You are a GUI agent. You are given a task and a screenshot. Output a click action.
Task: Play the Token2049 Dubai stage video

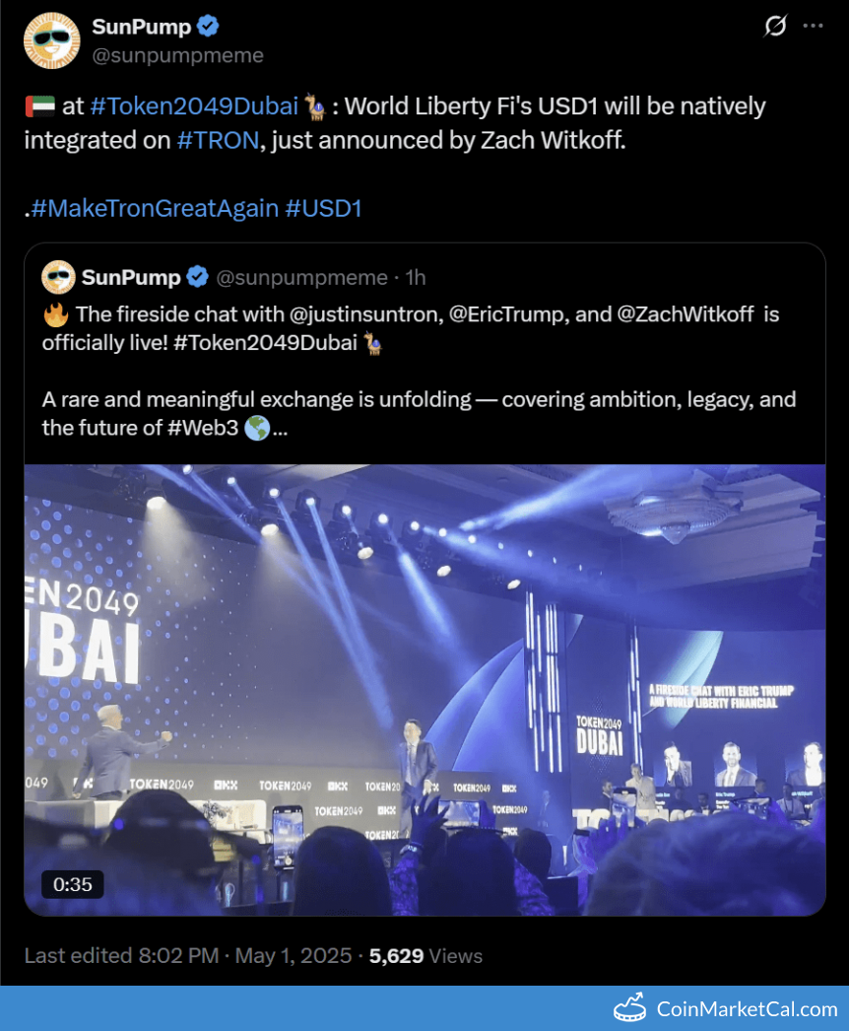pyautogui.click(x=424, y=690)
